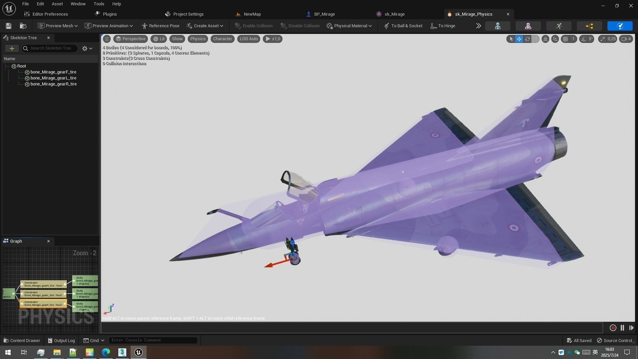Expand the hidden toolbar items double chevron
638x359 pixels.
(x=478, y=26)
